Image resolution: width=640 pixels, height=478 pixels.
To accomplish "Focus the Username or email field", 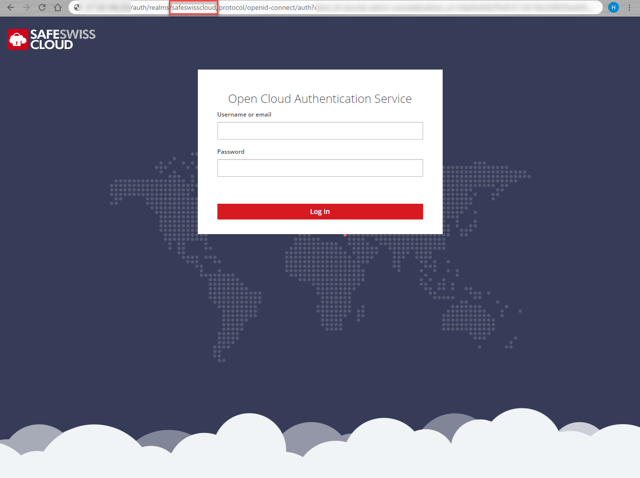I will 320,131.
